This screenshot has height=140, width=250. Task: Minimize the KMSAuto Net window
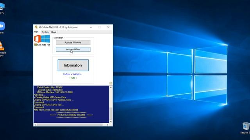(91, 27)
